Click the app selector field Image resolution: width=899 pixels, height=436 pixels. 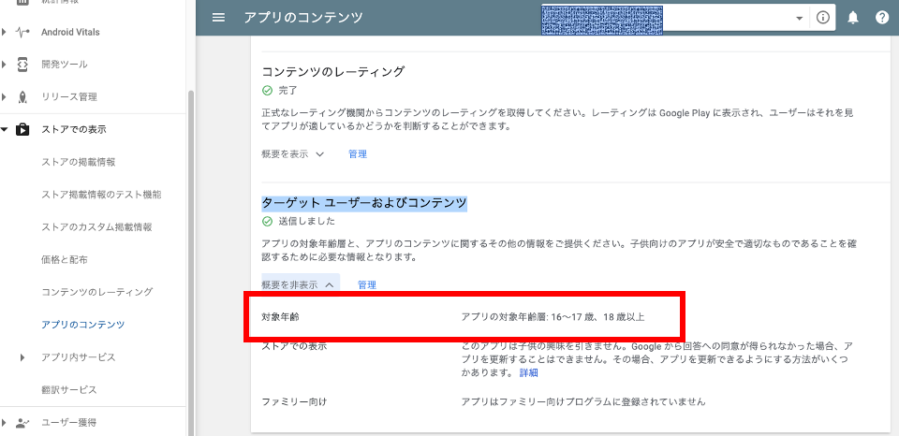tap(674, 19)
